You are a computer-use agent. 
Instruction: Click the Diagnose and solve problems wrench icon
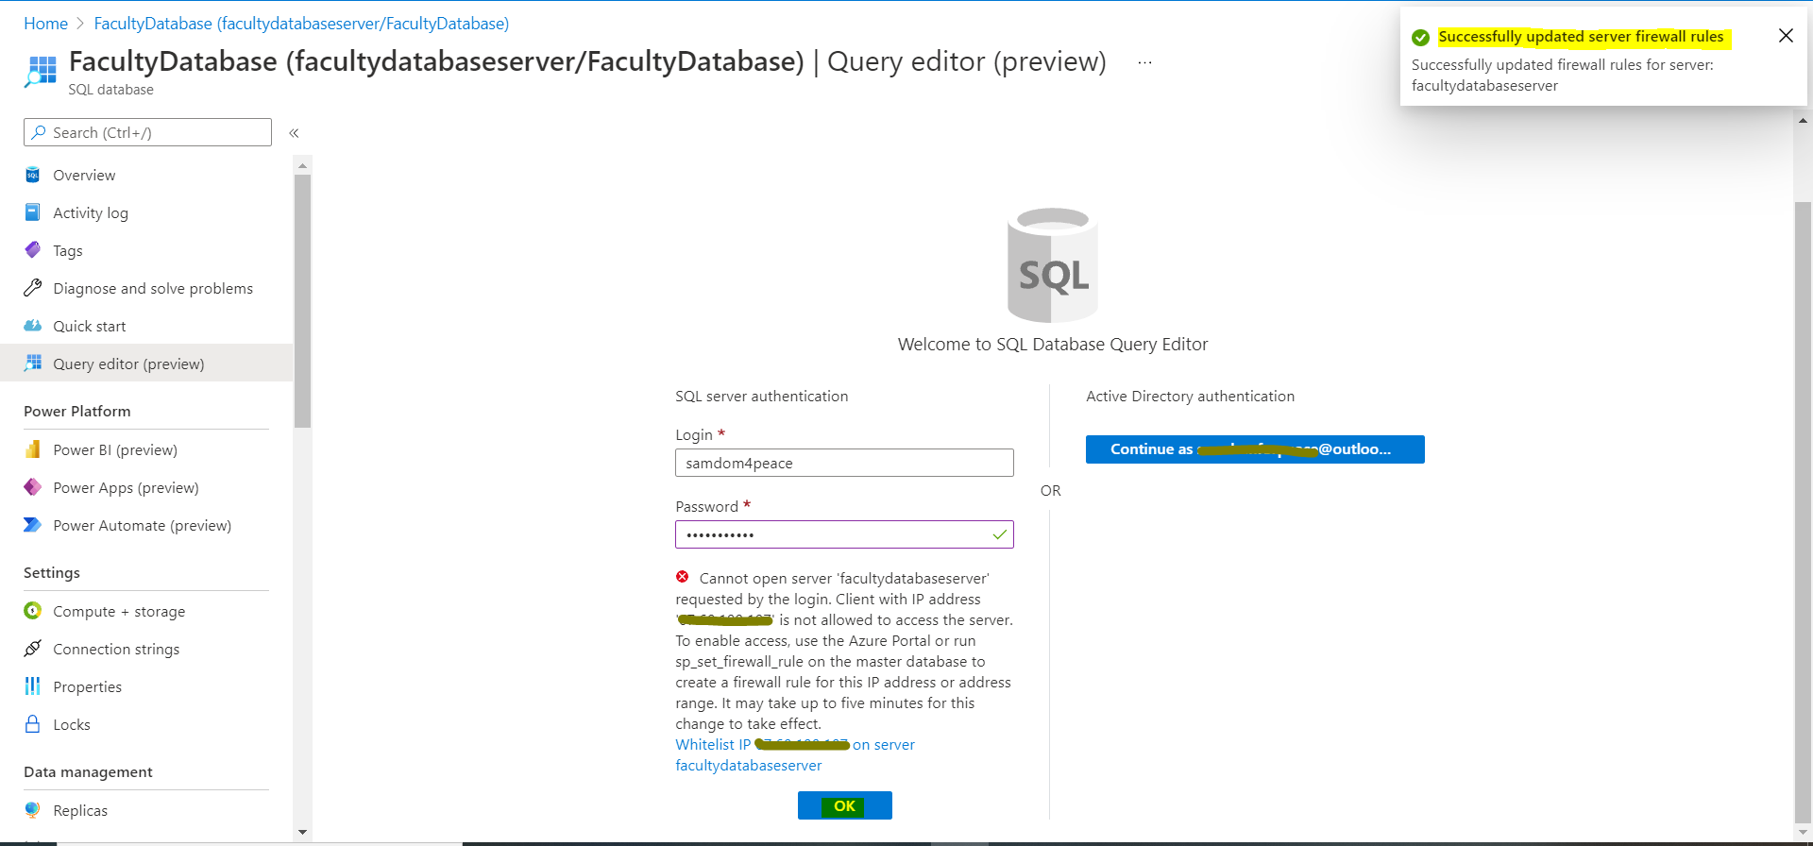33,288
